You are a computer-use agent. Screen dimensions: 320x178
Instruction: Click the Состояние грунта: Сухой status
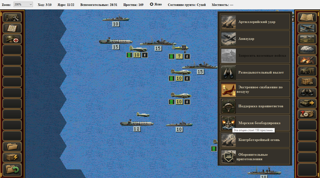point(187,5)
